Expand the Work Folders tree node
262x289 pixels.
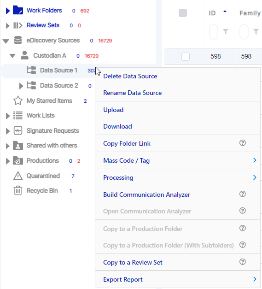[7, 11]
